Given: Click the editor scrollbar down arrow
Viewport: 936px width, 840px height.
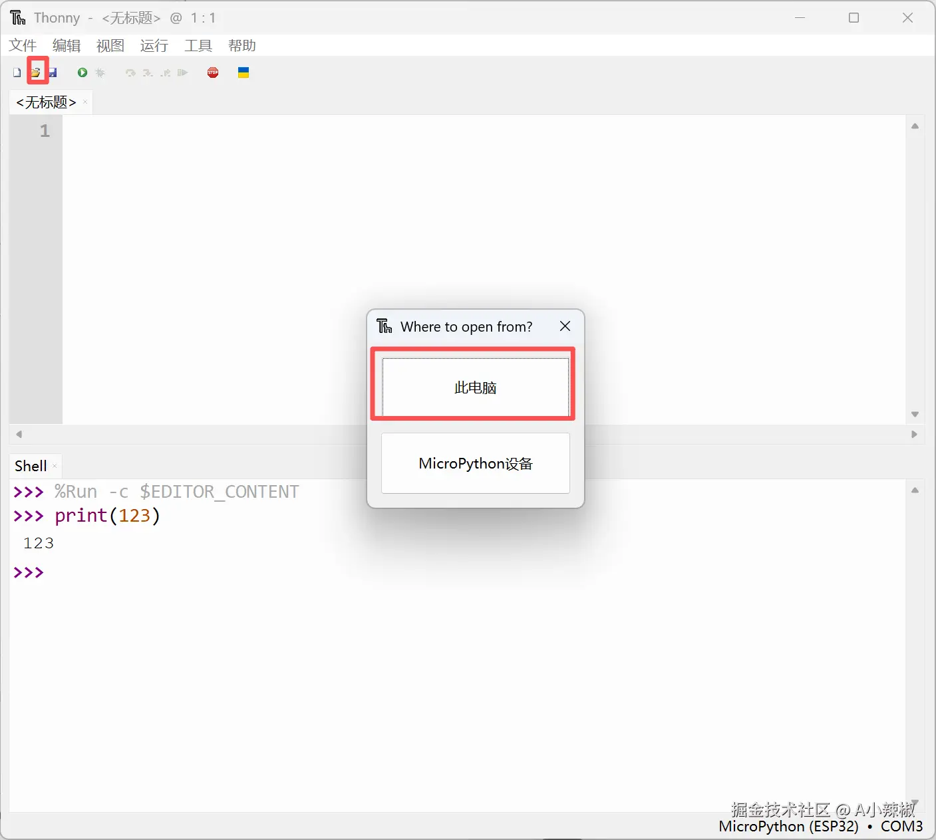Looking at the screenshot, I should coord(915,414).
